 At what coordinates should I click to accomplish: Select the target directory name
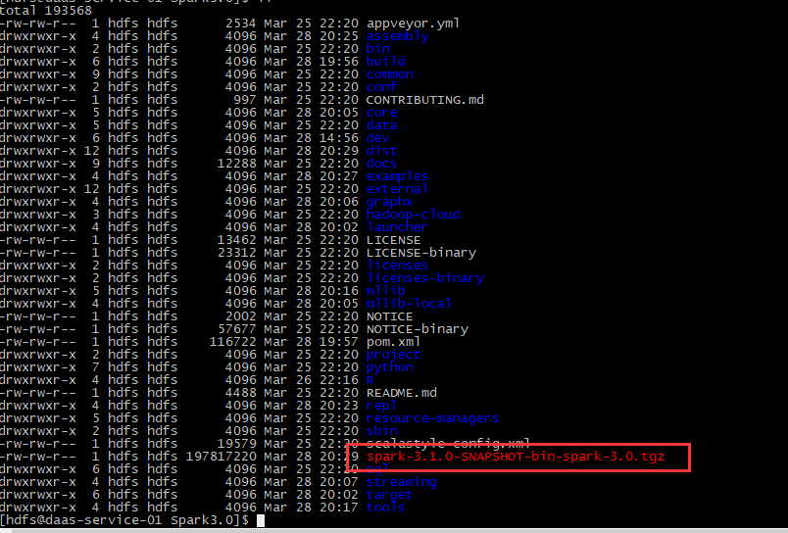tap(389, 495)
